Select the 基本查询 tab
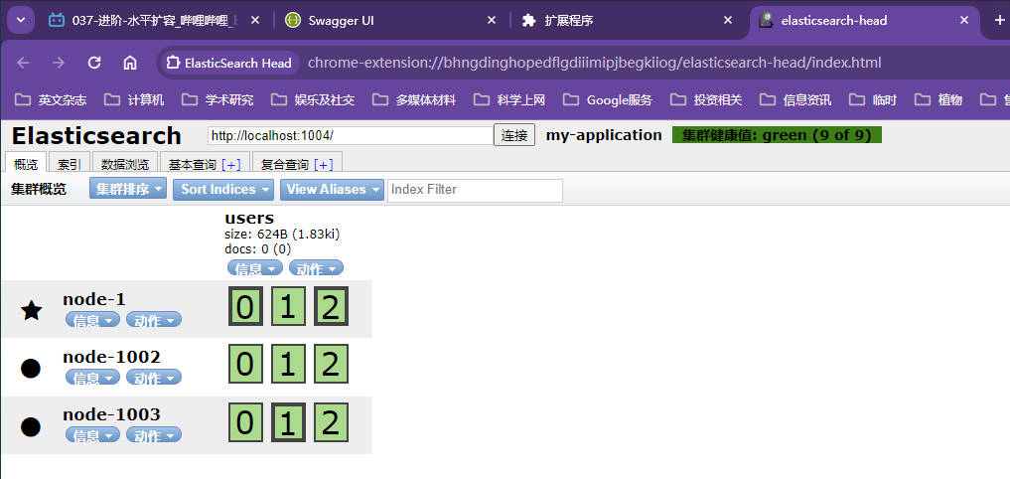The height and width of the screenshot is (479, 1010). tap(191, 164)
